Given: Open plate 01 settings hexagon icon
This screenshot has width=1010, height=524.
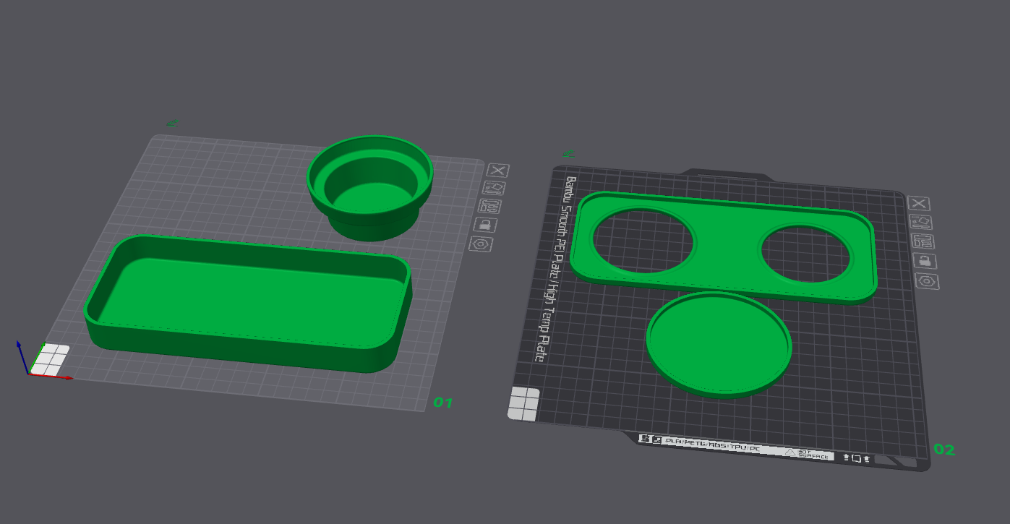Looking at the screenshot, I should coord(480,244).
